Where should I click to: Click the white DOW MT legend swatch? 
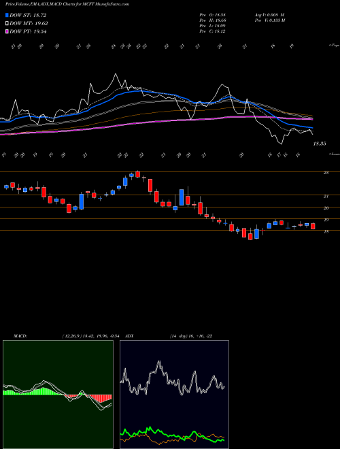tap(7, 24)
